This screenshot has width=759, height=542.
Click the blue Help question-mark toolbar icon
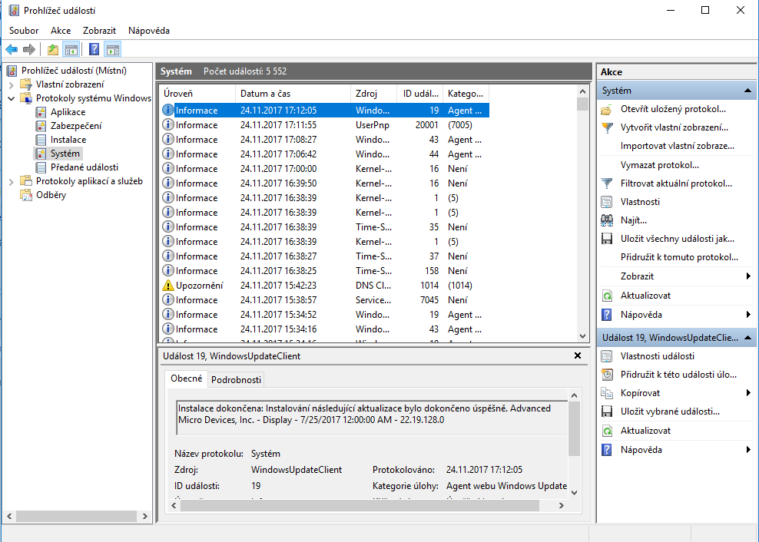click(94, 50)
